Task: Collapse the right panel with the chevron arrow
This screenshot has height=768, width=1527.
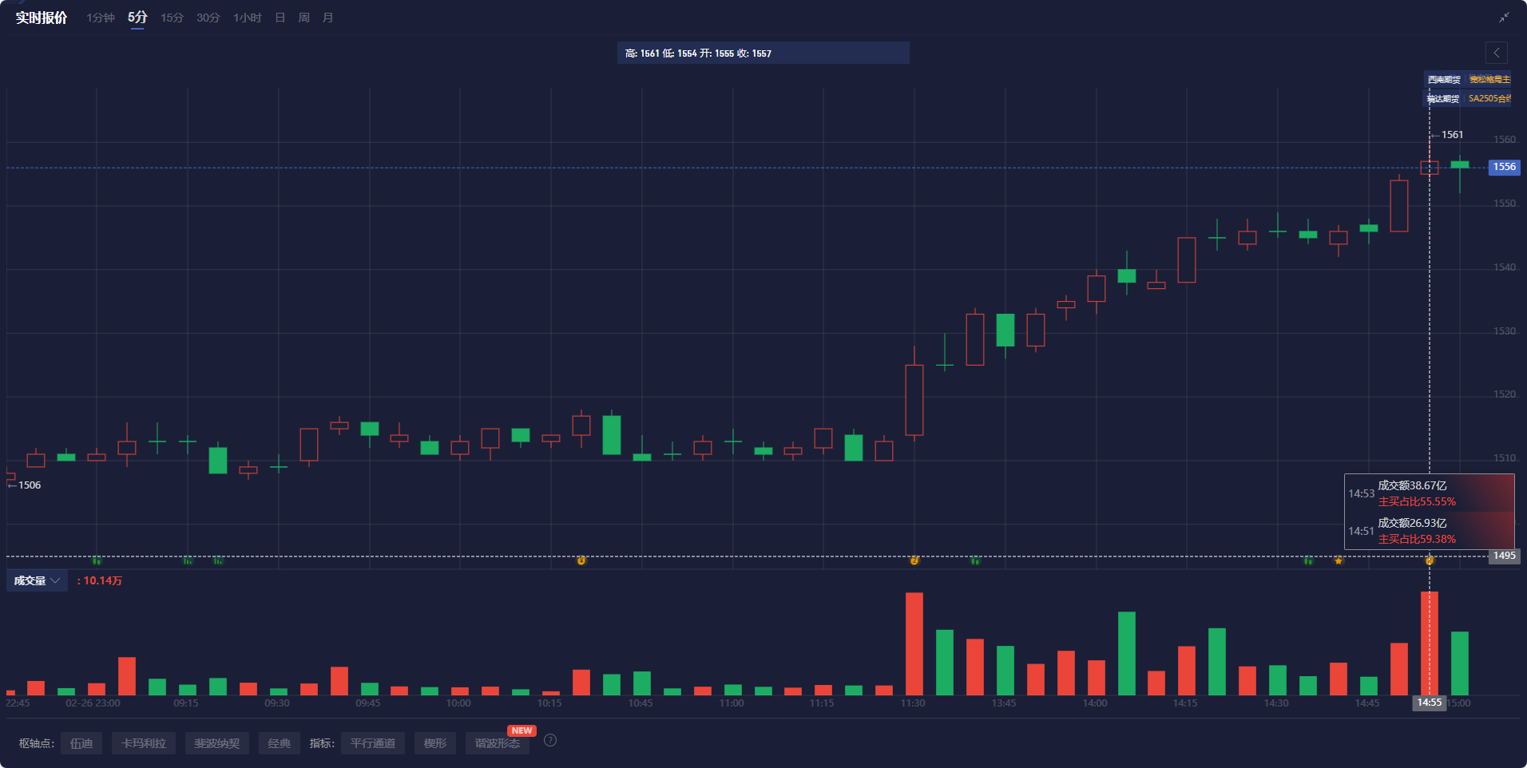Action: [1497, 53]
